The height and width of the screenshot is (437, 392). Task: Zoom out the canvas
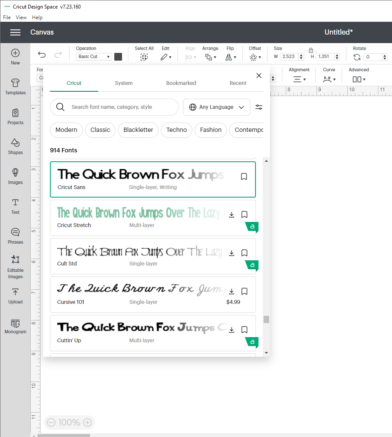pos(51,422)
